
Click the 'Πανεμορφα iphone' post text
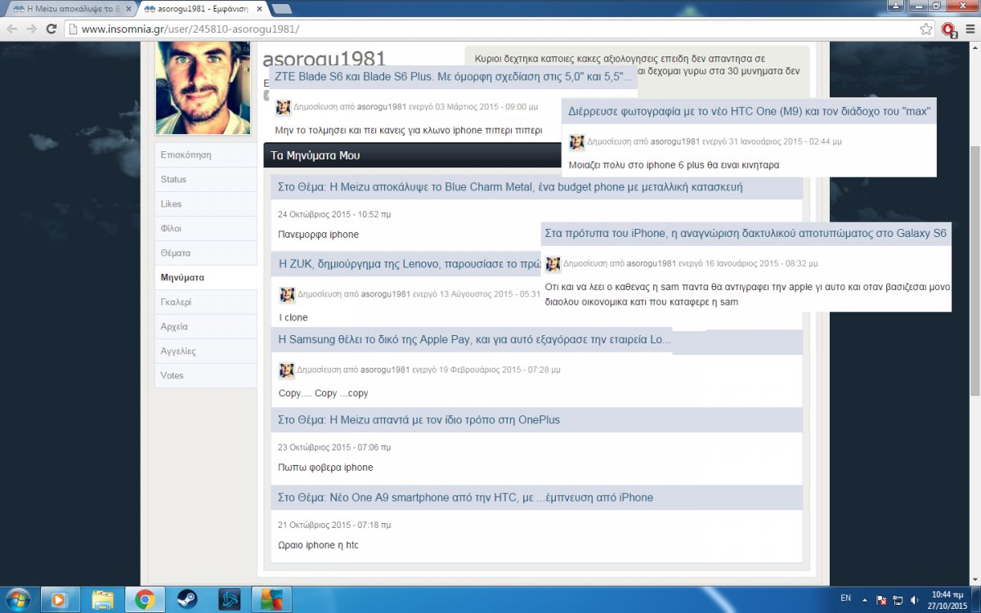click(319, 235)
